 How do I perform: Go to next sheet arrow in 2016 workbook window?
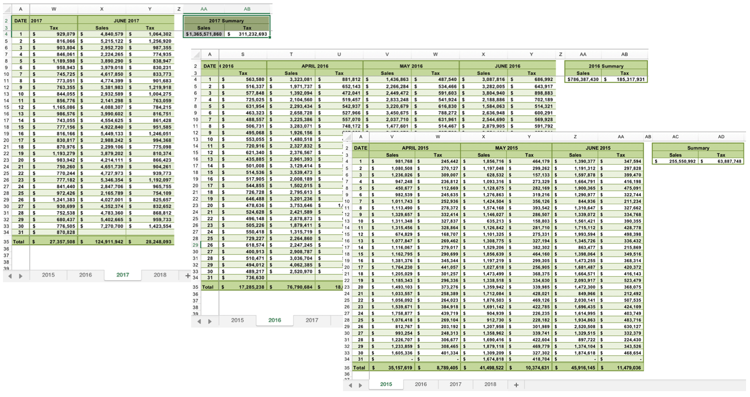210,321
